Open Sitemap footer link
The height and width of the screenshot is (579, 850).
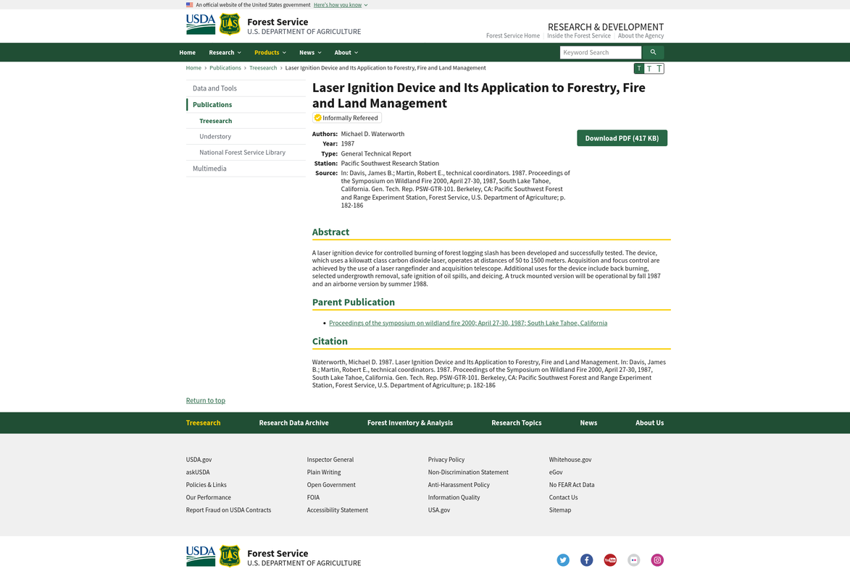pyautogui.click(x=560, y=510)
